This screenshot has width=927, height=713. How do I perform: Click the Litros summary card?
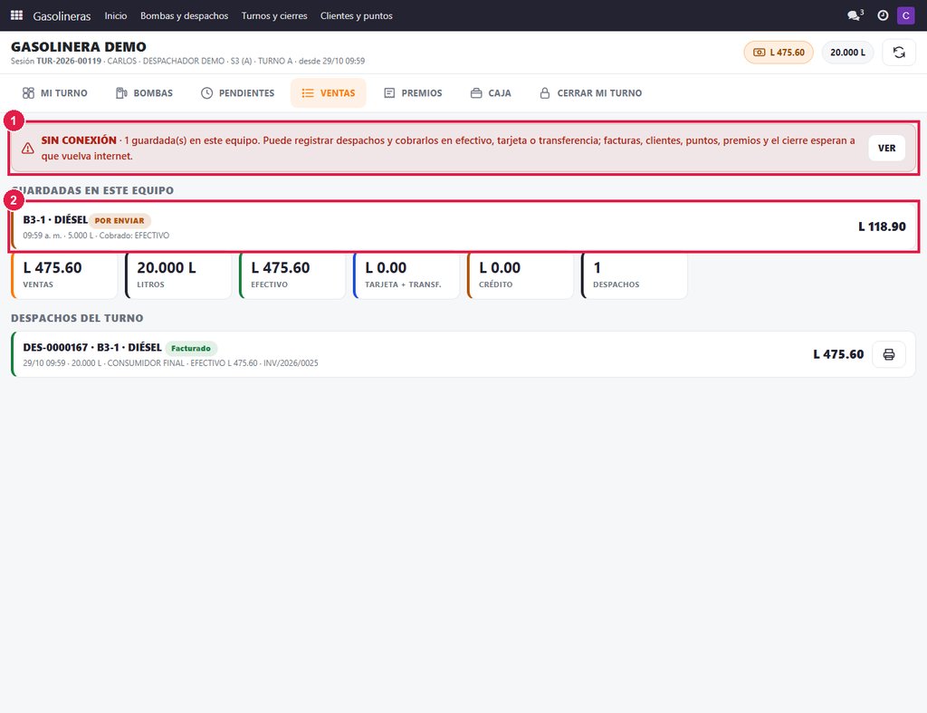178,275
